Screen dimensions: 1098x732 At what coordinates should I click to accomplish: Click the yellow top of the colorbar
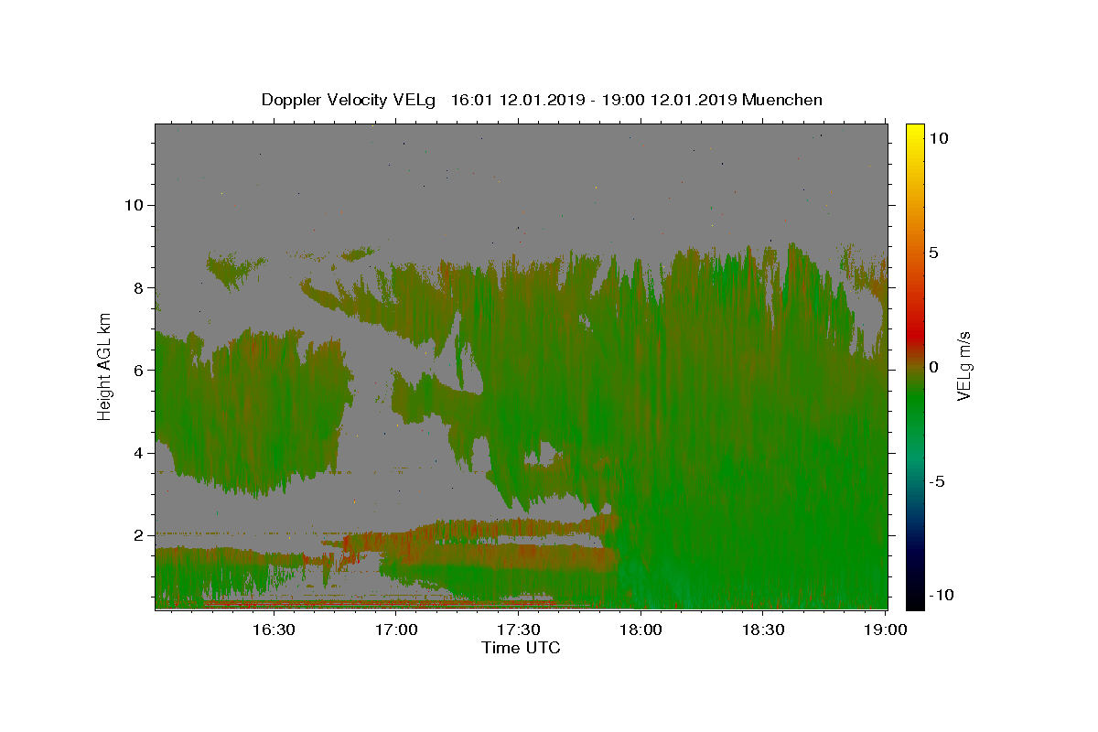(x=914, y=130)
